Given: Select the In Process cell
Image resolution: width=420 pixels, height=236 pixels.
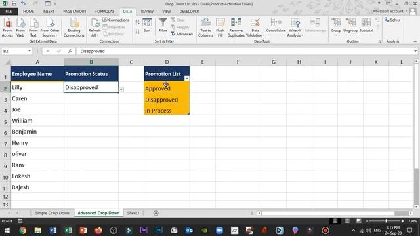Looking at the screenshot, I should click(167, 110).
